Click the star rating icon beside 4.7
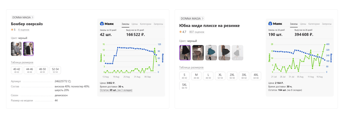Screen dimensions: 344x118 [180, 32]
